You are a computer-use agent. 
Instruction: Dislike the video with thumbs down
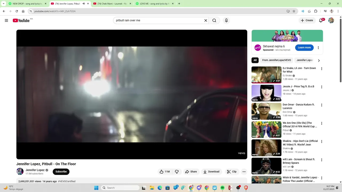[x=177, y=172]
